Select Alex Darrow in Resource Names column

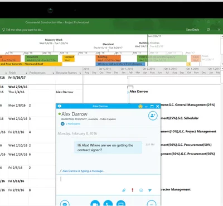click(x=65, y=92)
